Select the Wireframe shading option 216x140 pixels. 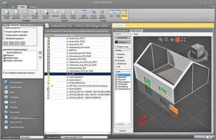[x=116, y=54]
